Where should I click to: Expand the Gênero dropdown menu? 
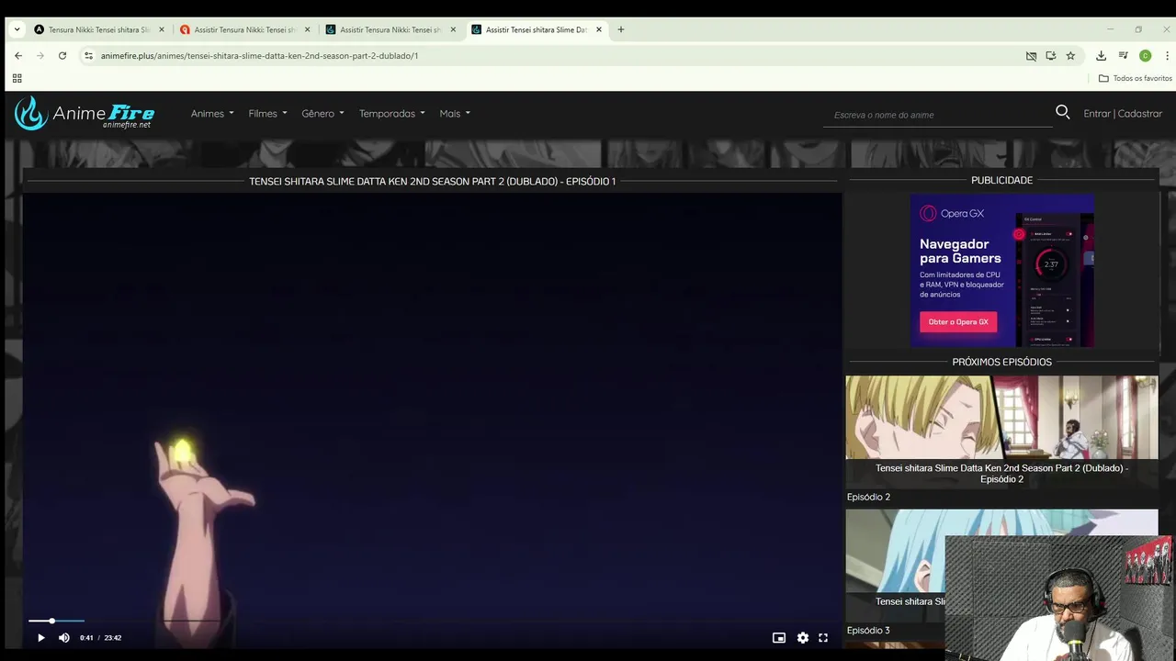(x=322, y=114)
